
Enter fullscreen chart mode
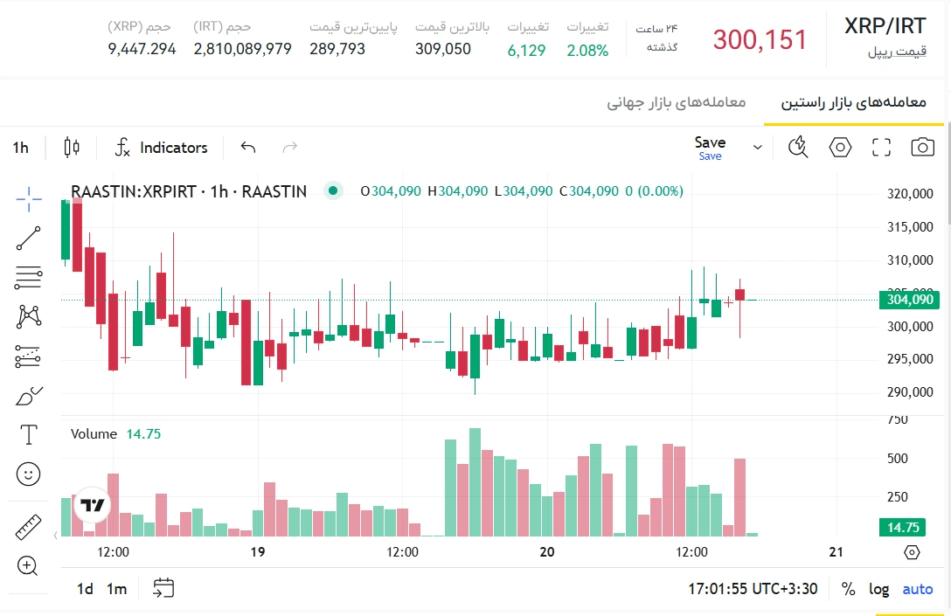pyautogui.click(x=881, y=148)
